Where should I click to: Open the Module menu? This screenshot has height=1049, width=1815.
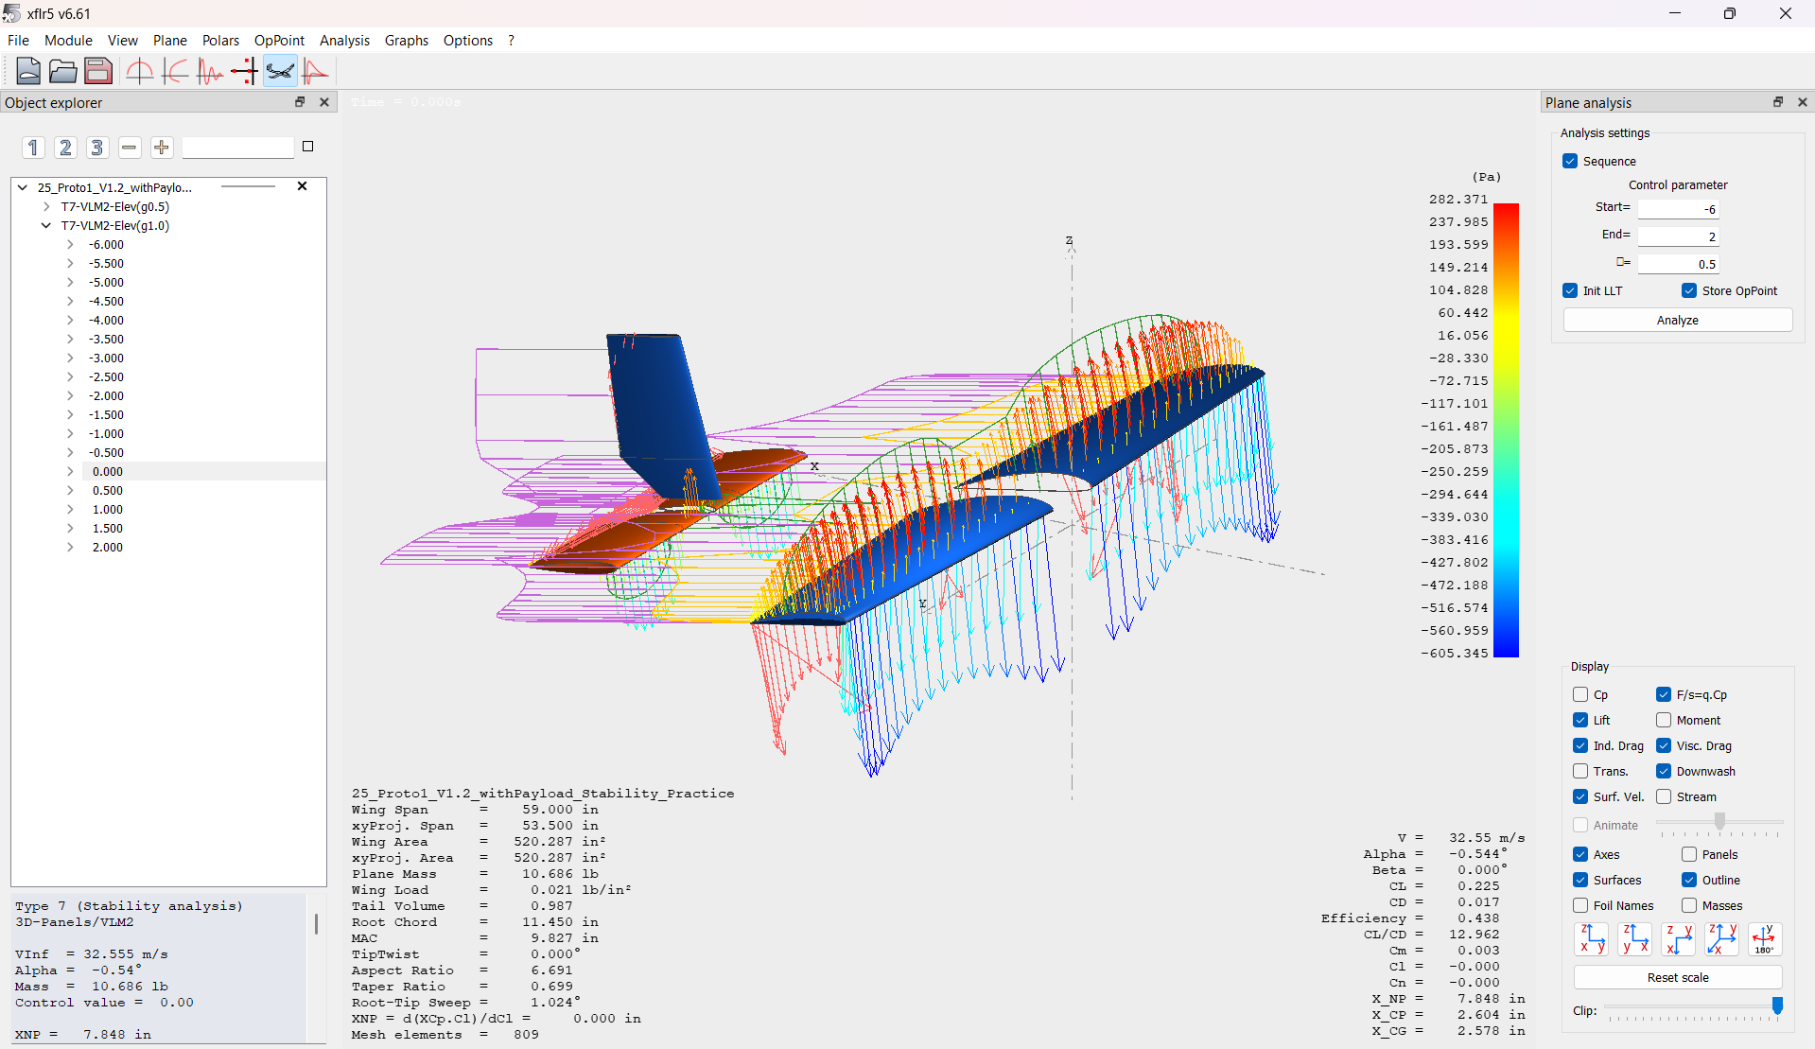click(68, 40)
